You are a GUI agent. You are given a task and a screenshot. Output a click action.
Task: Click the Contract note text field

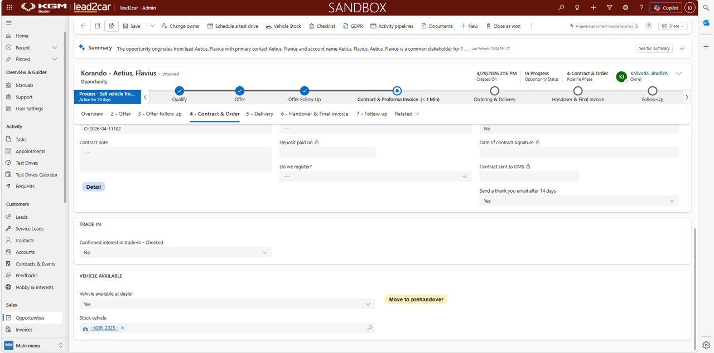click(x=176, y=160)
